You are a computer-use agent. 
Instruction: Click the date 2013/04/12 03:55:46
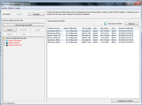pyautogui.click(x=126, y=40)
